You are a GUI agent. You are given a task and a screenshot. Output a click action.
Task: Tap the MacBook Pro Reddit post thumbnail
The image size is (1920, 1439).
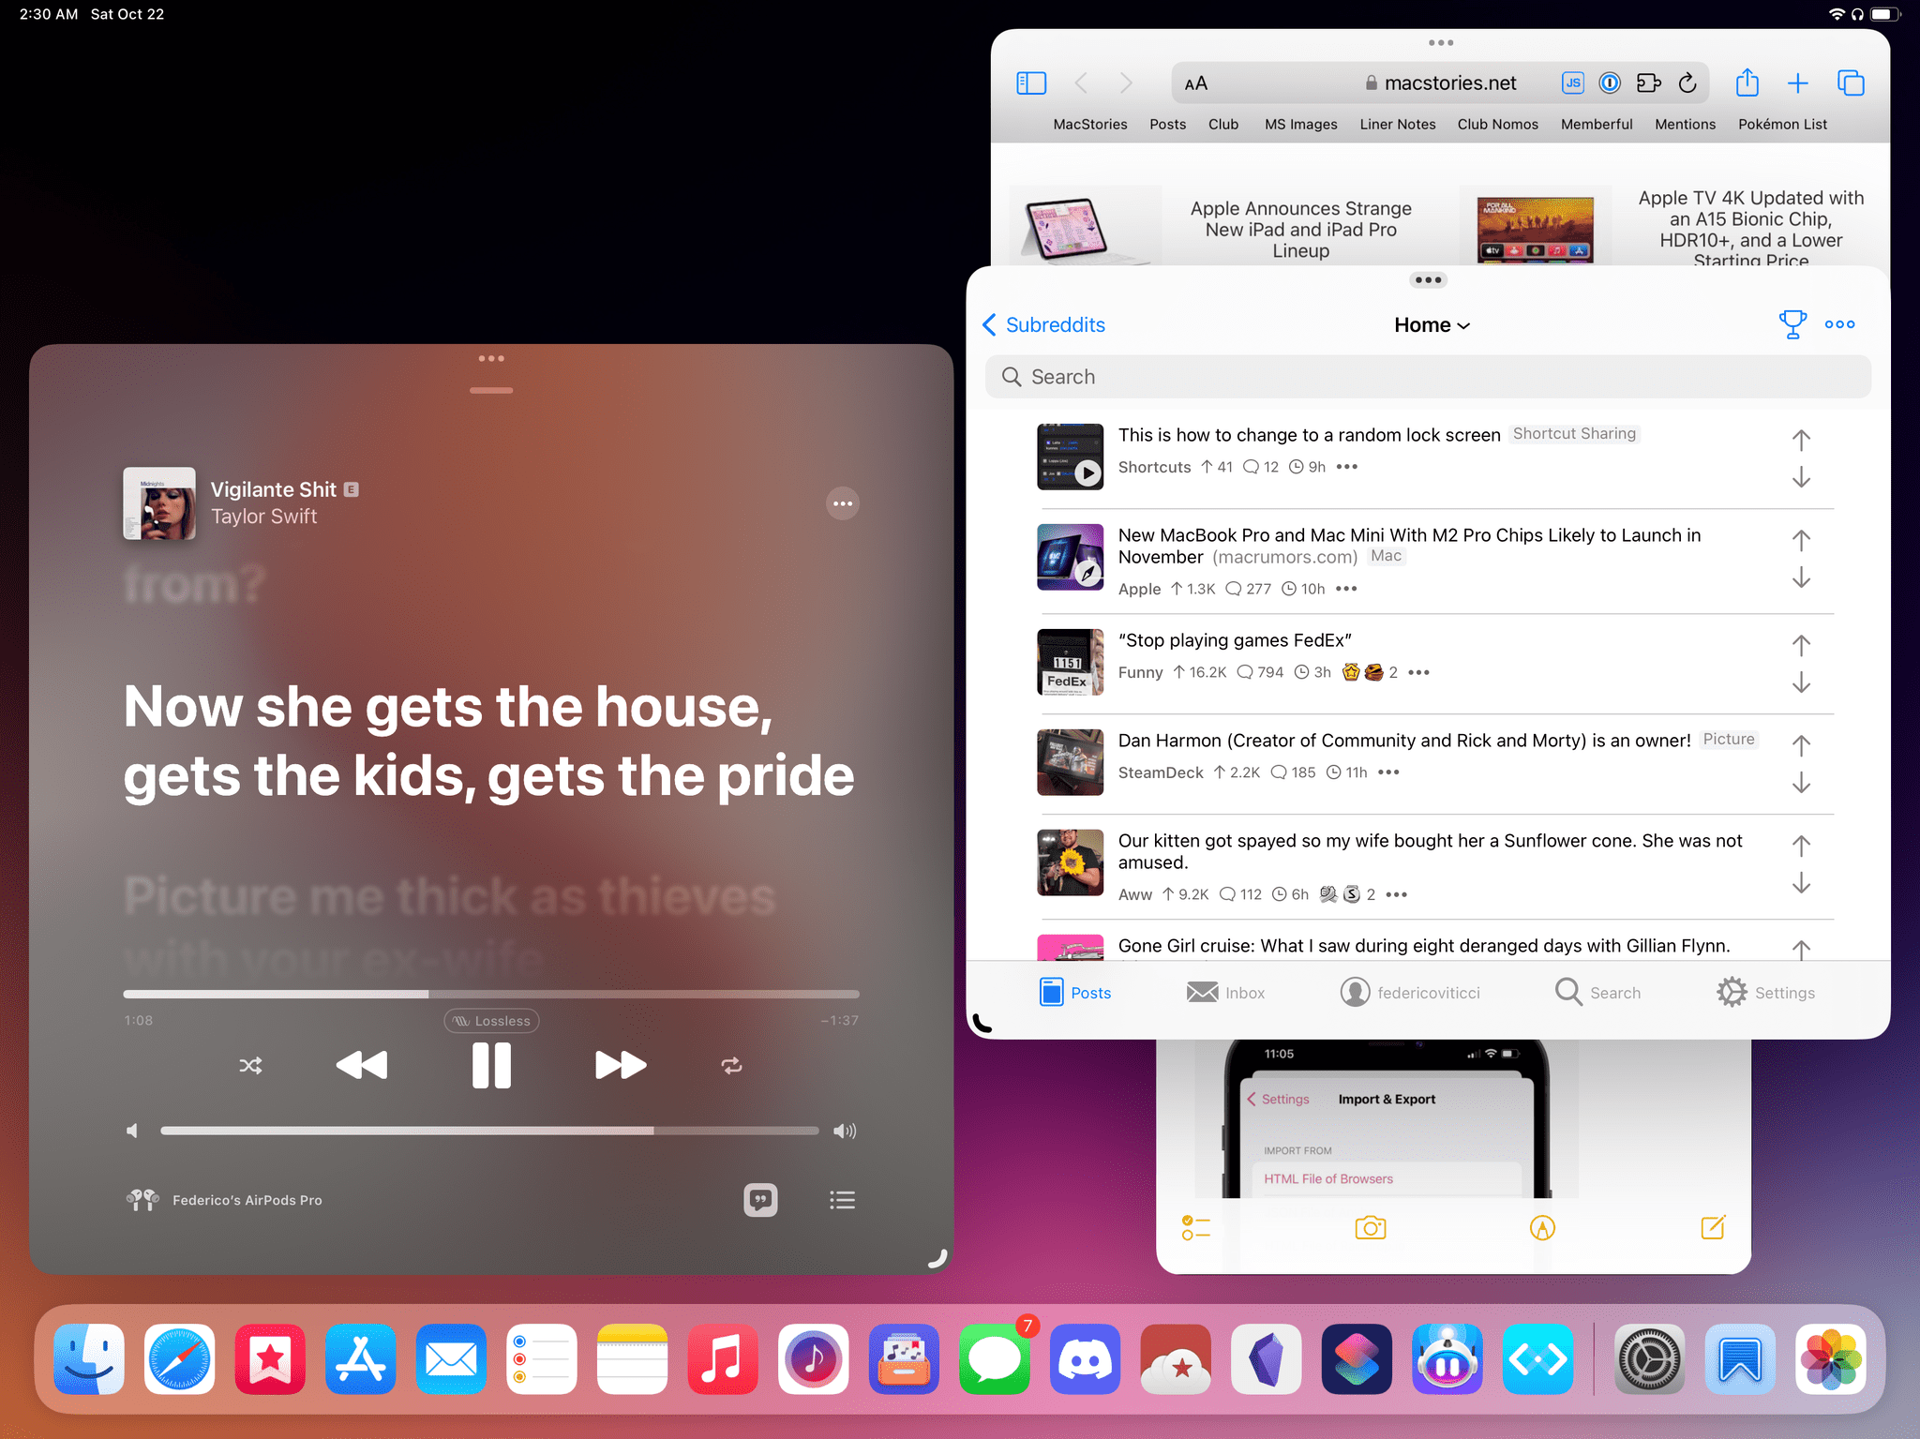pos(1071,560)
